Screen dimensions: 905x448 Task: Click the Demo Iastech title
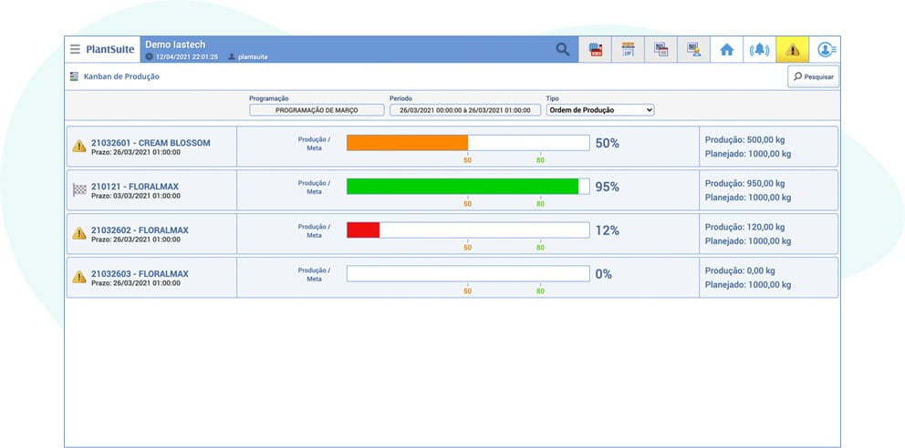175,45
